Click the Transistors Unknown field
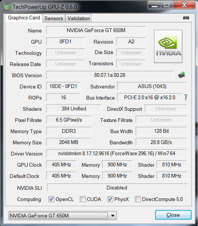The image size is (198, 226). pos(131,64)
